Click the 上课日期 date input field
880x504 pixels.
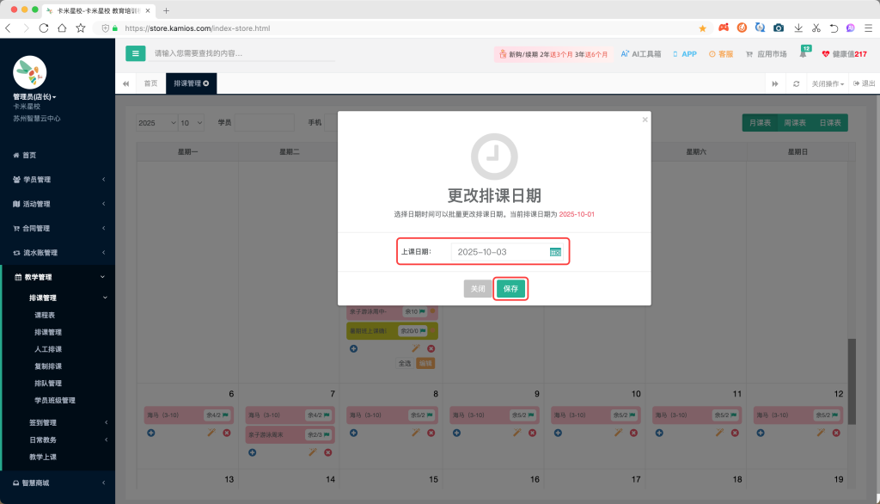coord(498,252)
